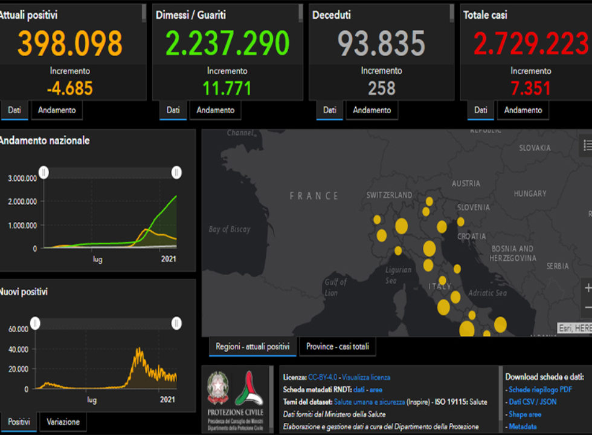Click the 3.000.000 axis label
This screenshot has width=592, height=435.
click(23, 178)
